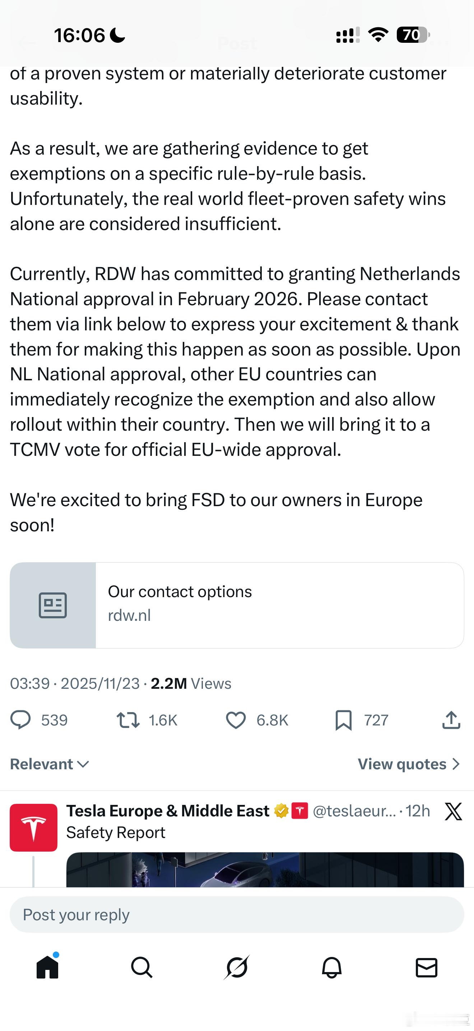Like the post with heart icon
Screen dimensions: 474x1031
click(236, 720)
